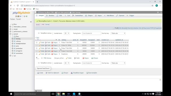
Task: Enable upper Tampilkan semua checkbox
Action: tap(39, 33)
